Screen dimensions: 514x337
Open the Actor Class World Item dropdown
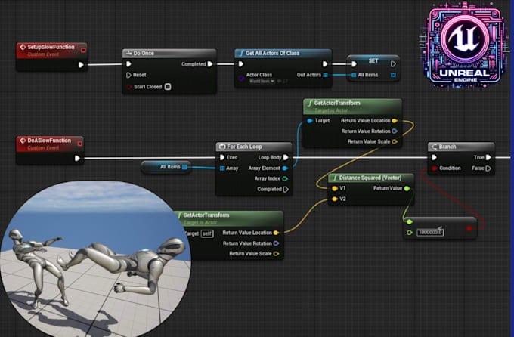(x=262, y=81)
